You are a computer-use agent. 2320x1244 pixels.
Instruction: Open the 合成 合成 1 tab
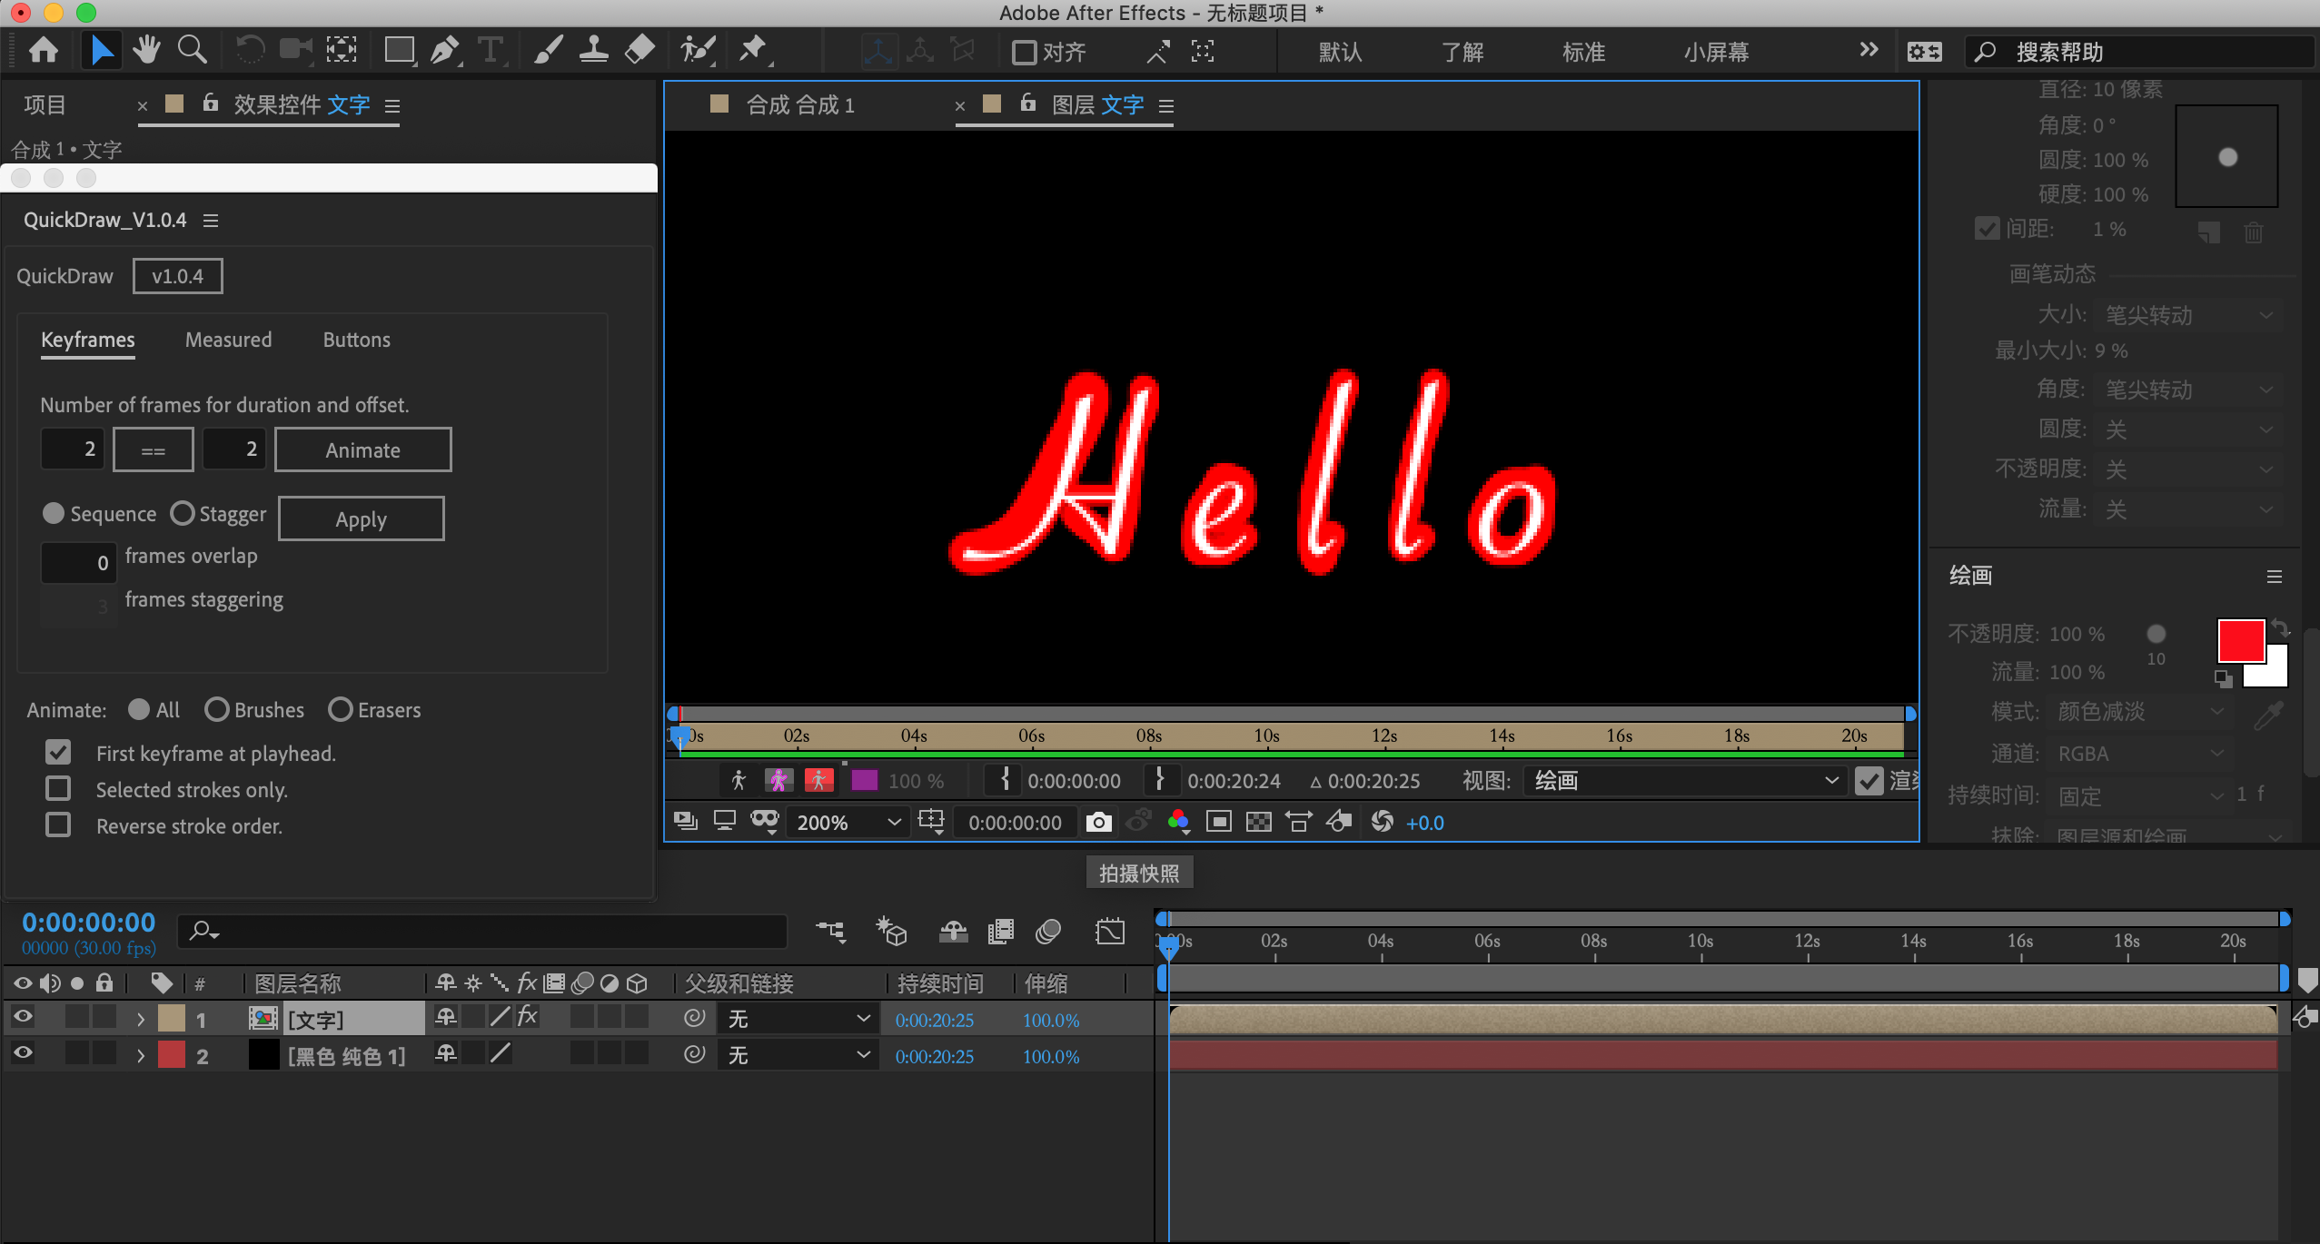[x=799, y=105]
